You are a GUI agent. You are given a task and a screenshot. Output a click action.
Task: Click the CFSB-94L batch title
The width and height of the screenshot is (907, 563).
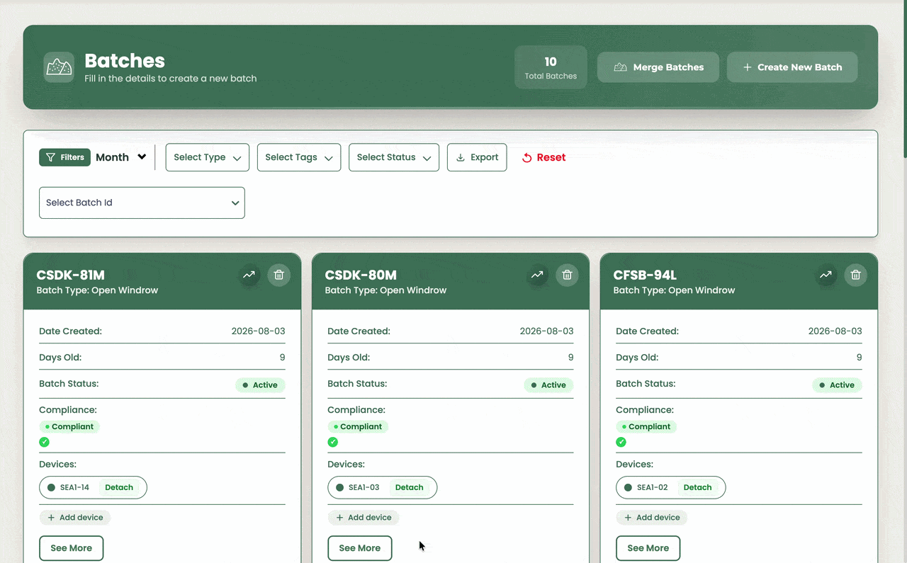tap(645, 275)
